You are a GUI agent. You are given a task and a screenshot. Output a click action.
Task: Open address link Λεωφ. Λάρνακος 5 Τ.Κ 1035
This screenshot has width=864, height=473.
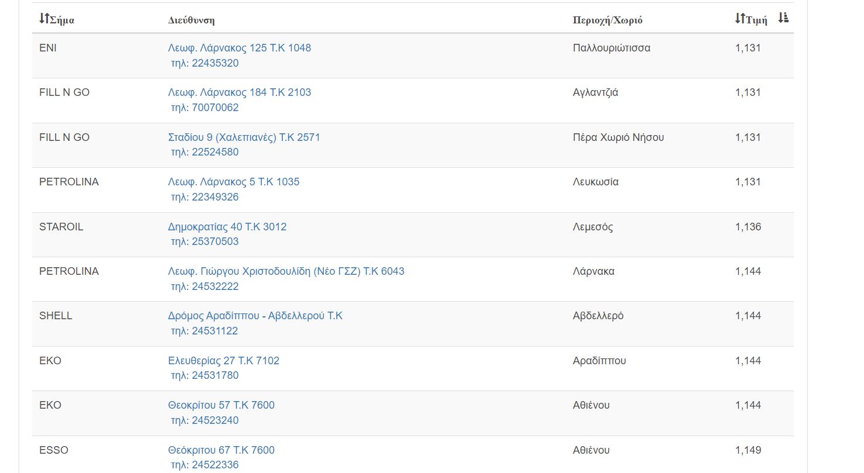[233, 182]
